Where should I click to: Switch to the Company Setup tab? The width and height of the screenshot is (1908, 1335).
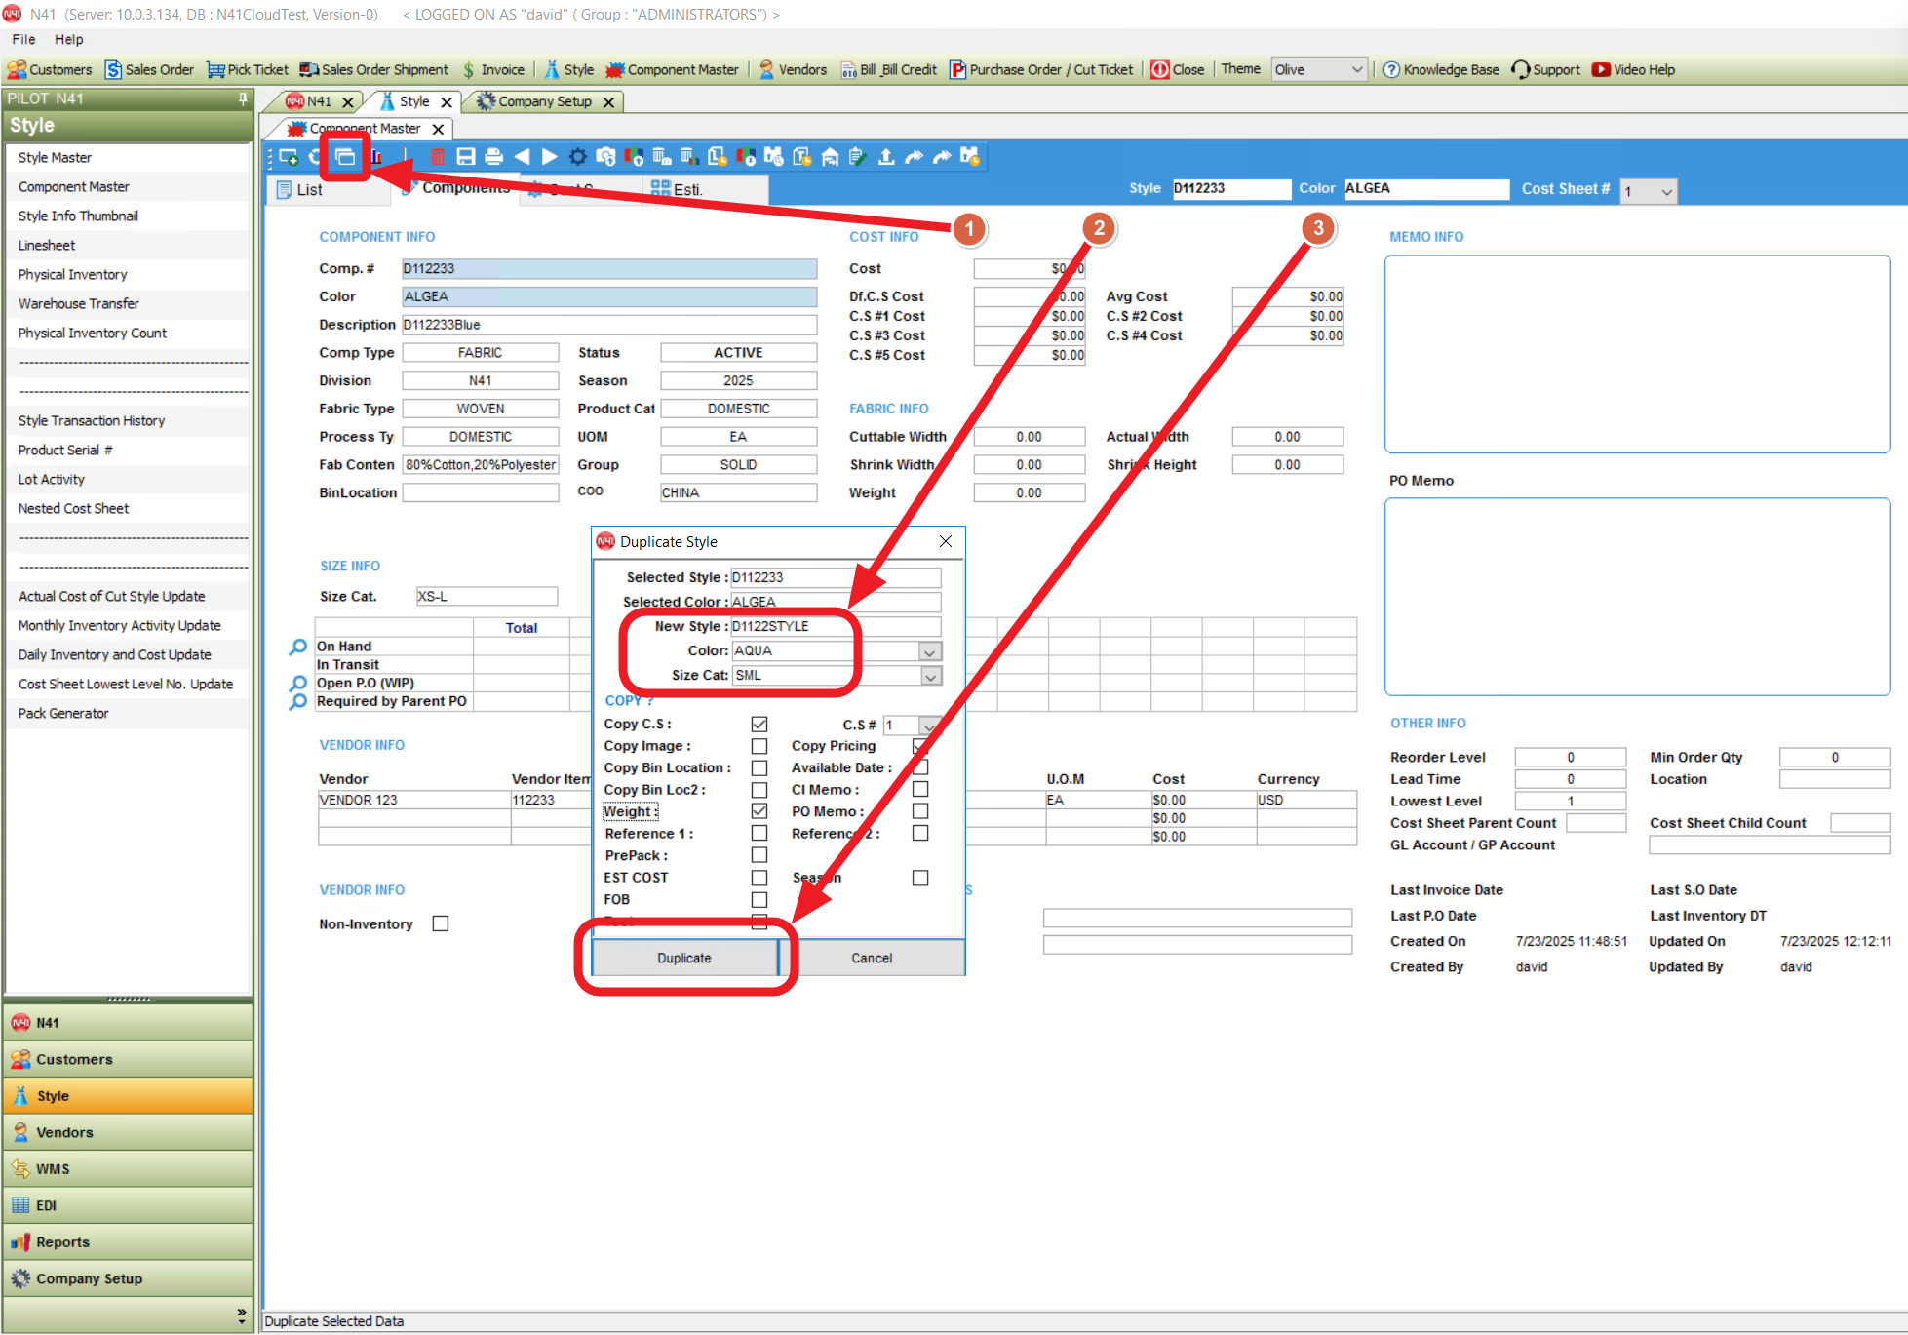pyautogui.click(x=544, y=101)
